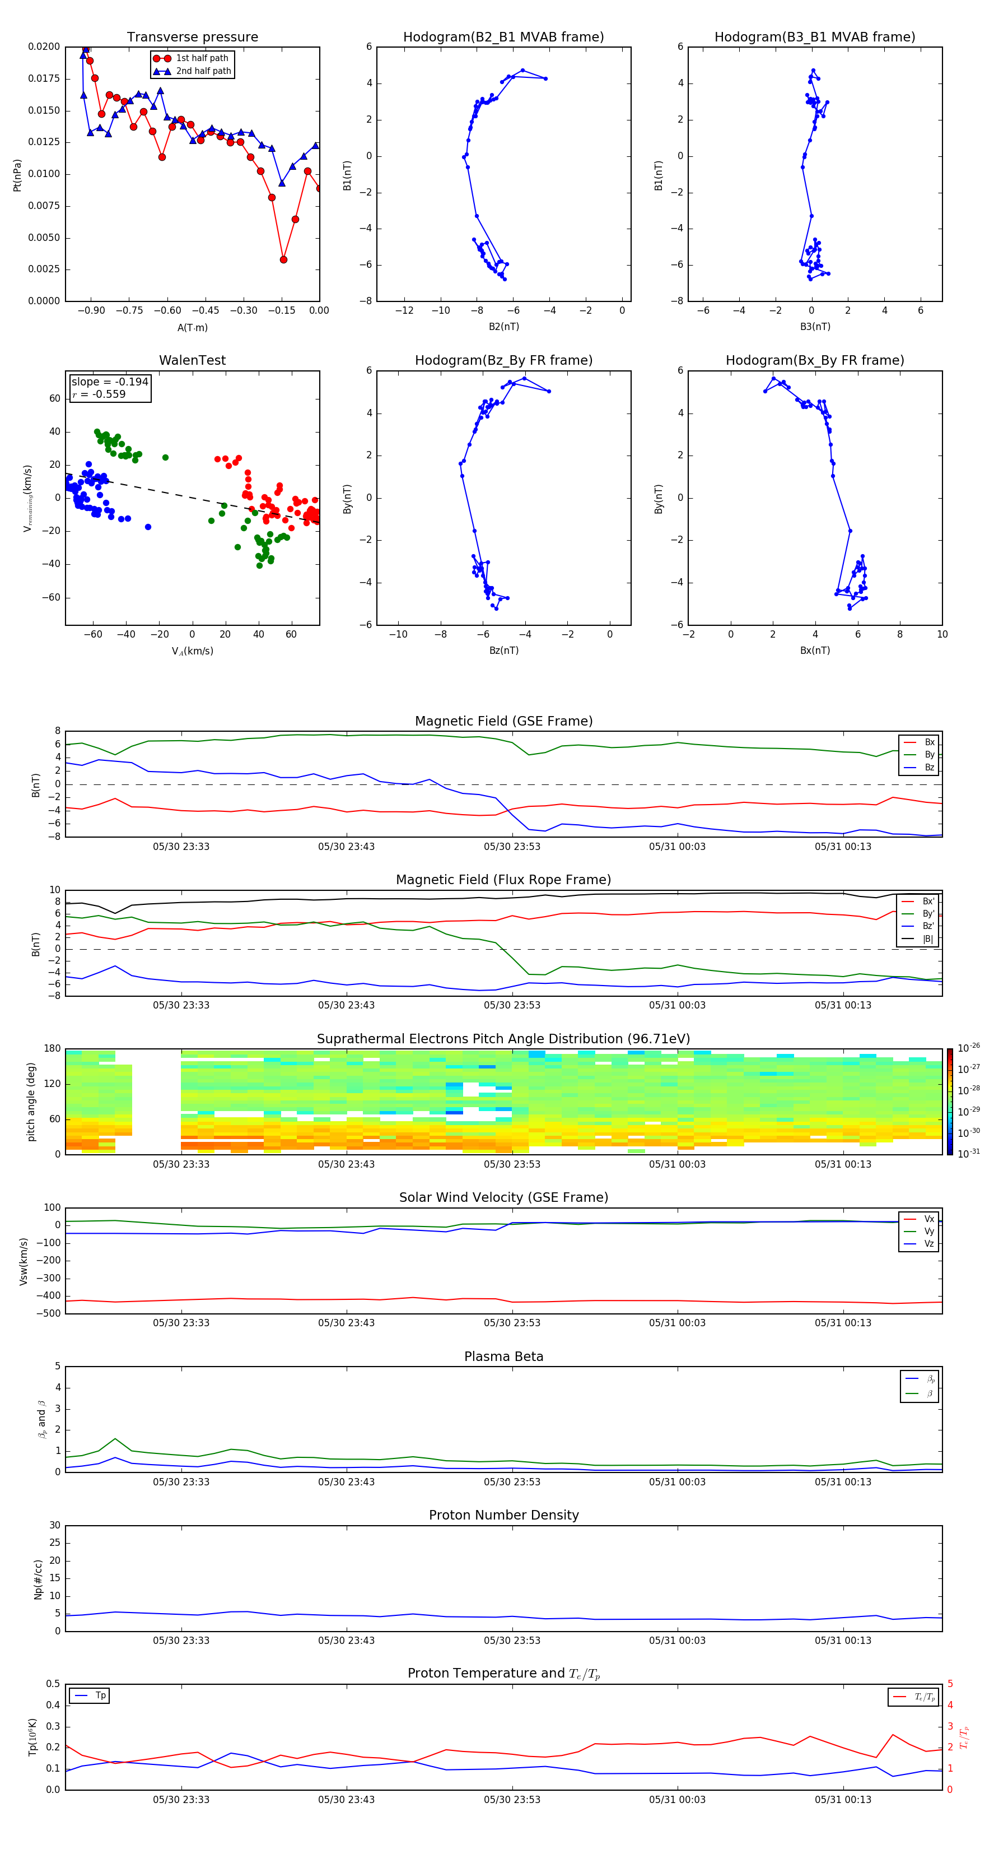Click the 10^-26 color bar label

coord(969,1048)
